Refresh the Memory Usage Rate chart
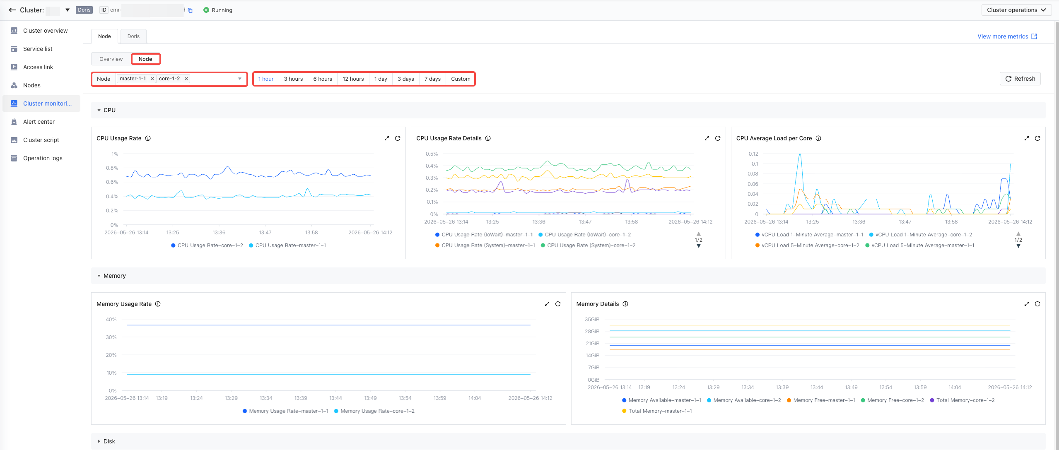Viewport: 1059px width, 450px height. [558, 304]
